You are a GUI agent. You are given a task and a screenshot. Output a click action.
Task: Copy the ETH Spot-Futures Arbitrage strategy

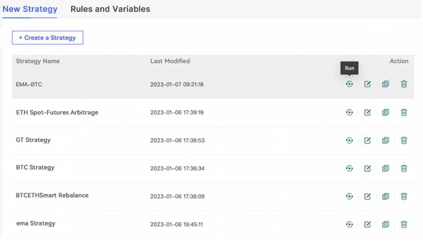(385, 112)
